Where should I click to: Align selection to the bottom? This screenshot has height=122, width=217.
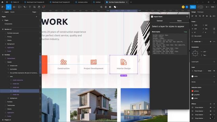point(211,16)
